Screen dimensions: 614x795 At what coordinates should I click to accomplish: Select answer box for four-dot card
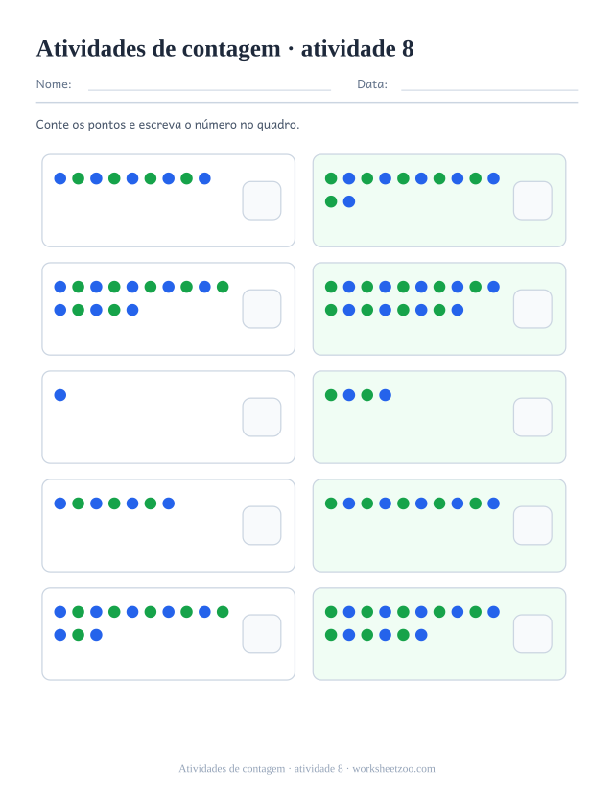532,417
